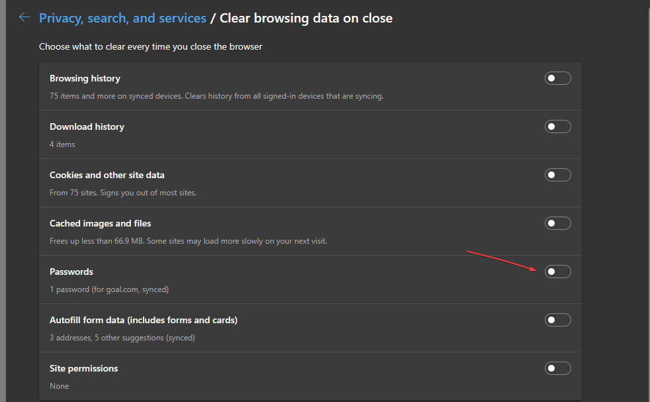Click the '3 addresses, 5 other suggestions' text

pyautogui.click(x=122, y=338)
